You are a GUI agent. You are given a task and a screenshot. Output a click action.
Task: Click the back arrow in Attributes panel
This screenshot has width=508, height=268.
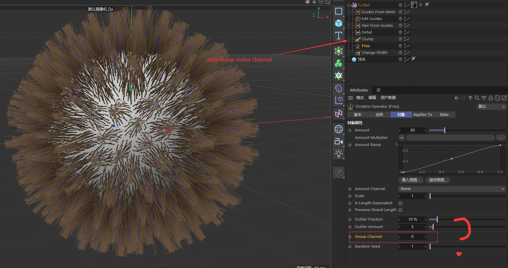457,98
